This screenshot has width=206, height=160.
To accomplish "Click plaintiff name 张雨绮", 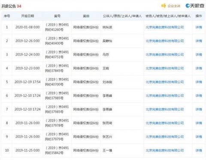I will point(107,123).
